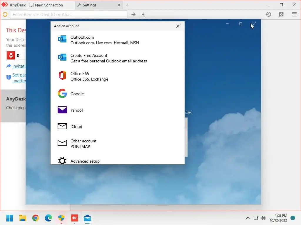The height and width of the screenshot is (225, 301).
Task: Add a new AnyDesk tab
Action: (128, 5)
